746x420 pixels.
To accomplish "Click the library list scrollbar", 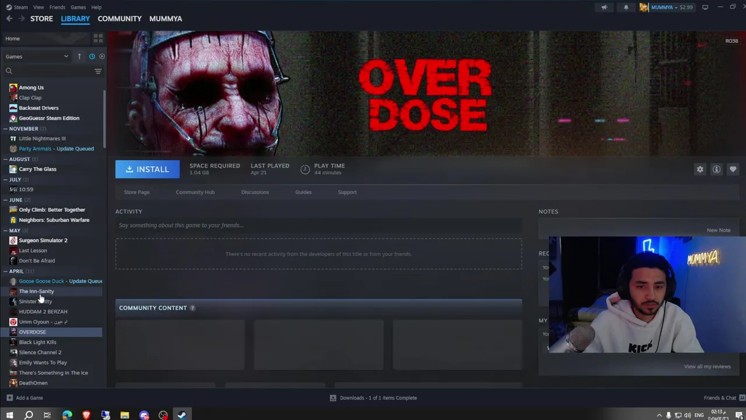I will 105,120.
